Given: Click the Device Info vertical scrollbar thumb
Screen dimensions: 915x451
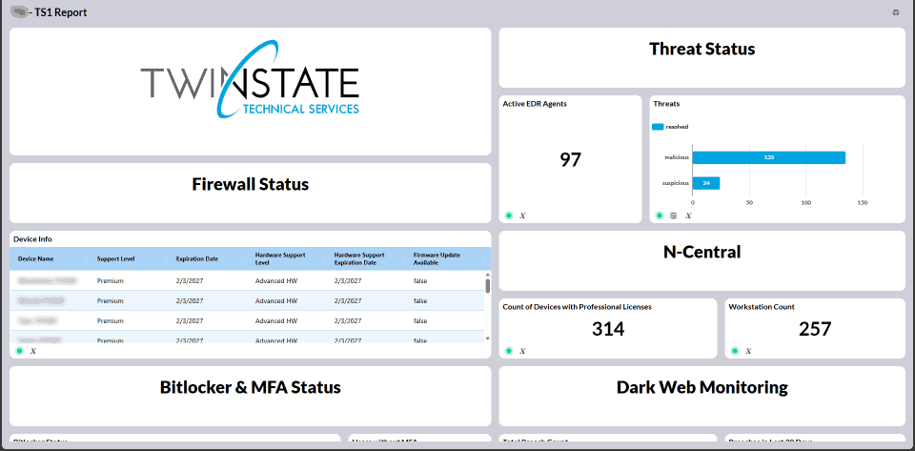Looking at the screenshot, I should click(x=488, y=285).
